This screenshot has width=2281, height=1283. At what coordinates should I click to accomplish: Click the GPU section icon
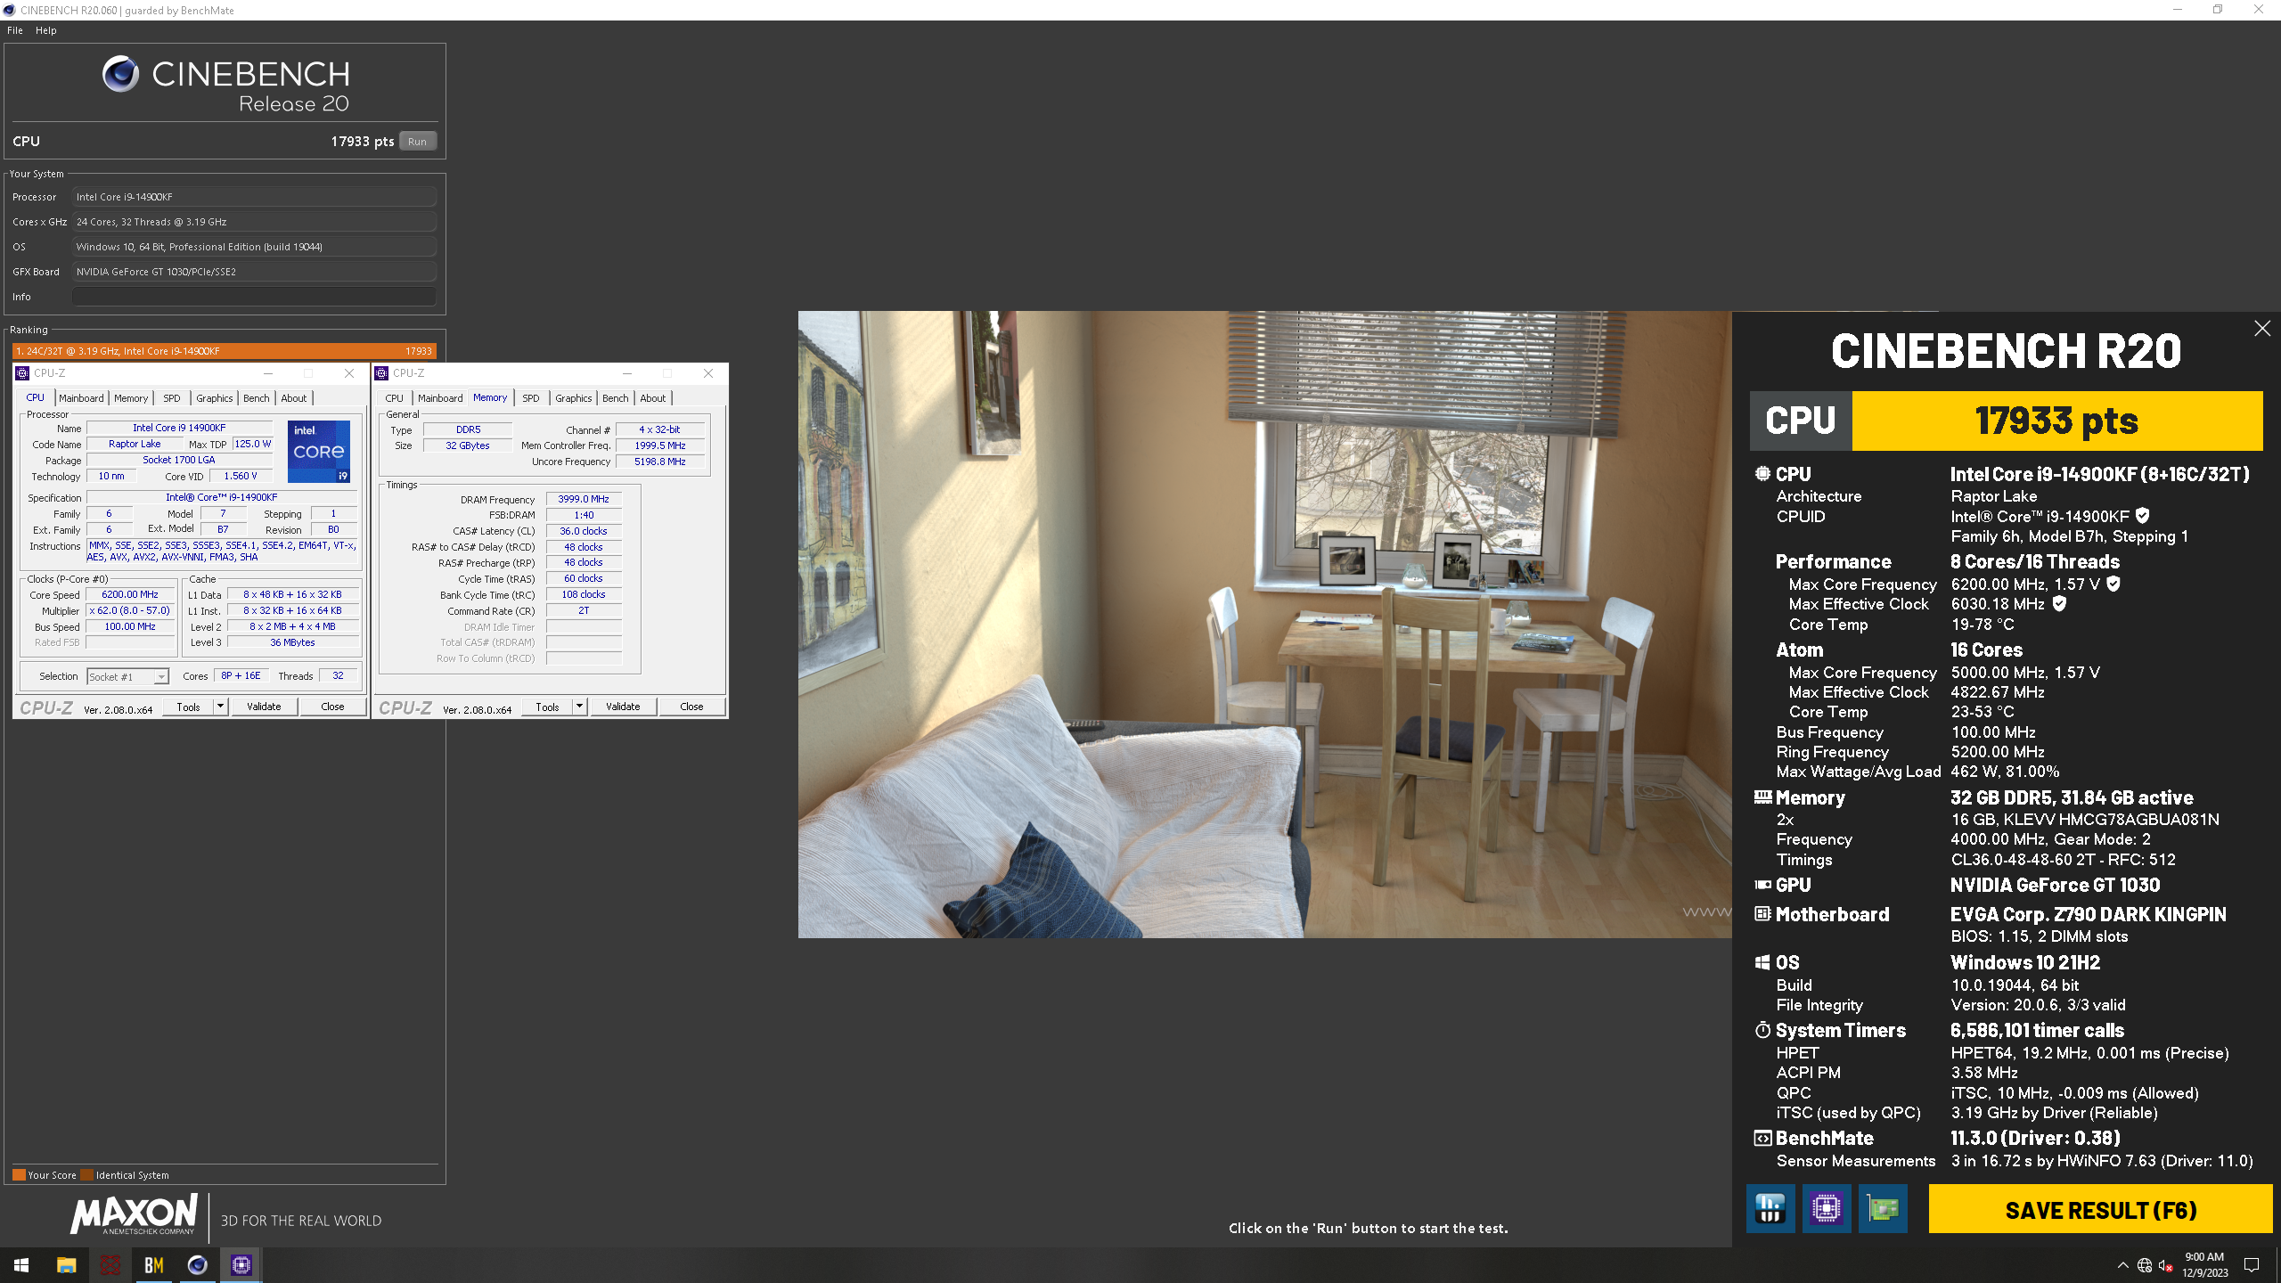1762,885
